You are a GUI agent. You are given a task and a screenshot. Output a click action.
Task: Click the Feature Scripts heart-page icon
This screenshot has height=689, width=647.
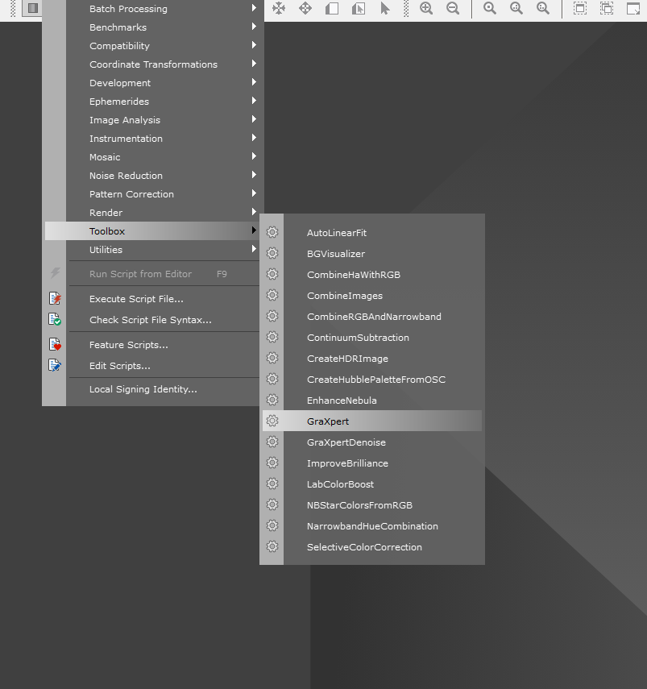[55, 344]
